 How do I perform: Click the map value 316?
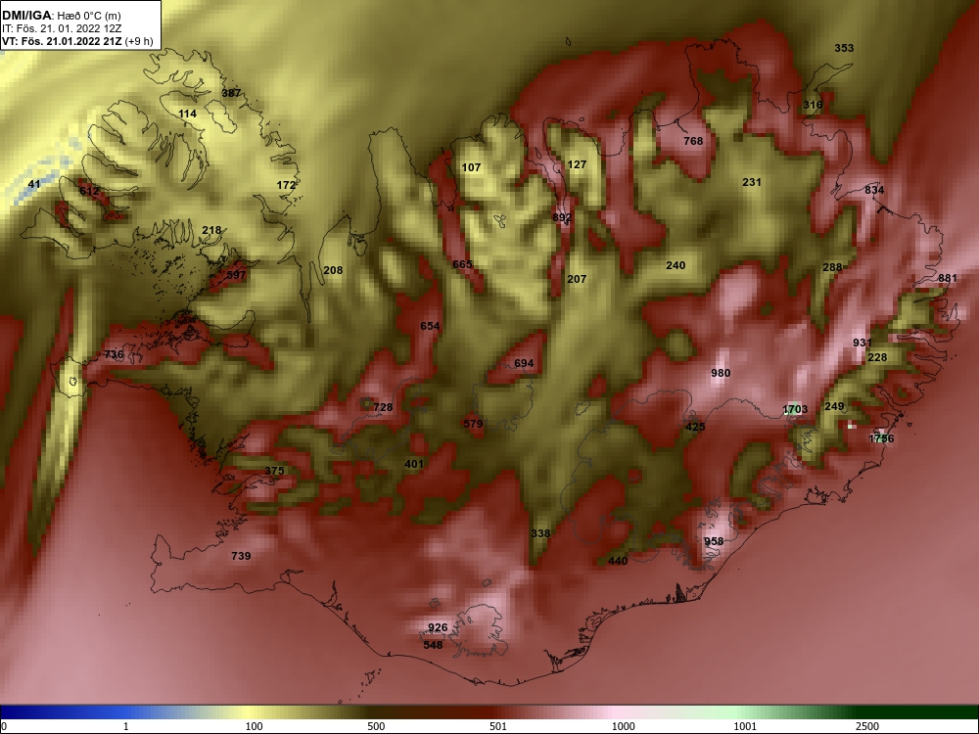coord(813,105)
